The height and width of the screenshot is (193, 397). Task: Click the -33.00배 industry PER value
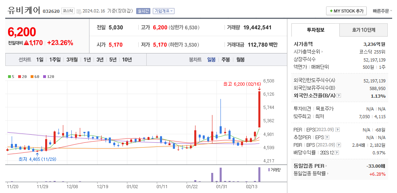point(376,166)
